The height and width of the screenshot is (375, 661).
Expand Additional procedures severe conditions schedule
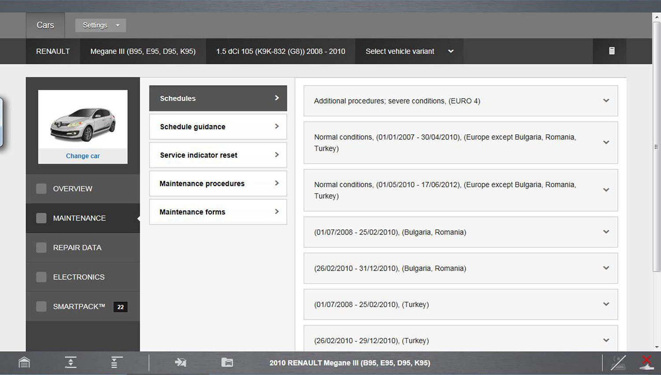(x=460, y=101)
